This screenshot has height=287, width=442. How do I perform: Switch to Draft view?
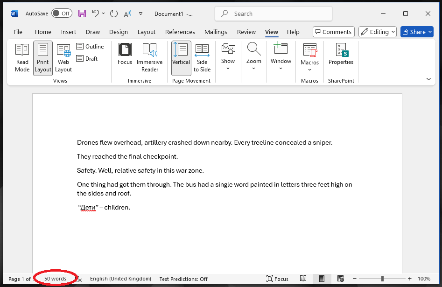[87, 59]
